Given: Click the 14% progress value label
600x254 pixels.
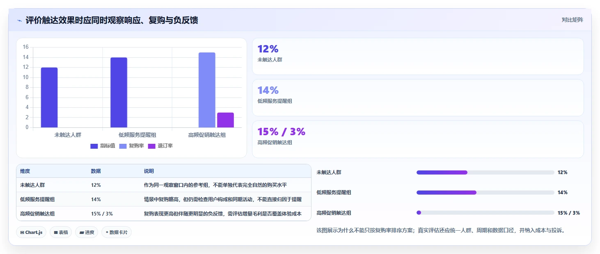Looking at the screenshot, I should click(563, 193).
